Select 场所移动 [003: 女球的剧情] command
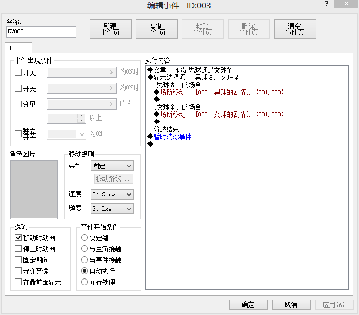Image resolution: width=359 pixels, height=315 pixels. [219, 114]
